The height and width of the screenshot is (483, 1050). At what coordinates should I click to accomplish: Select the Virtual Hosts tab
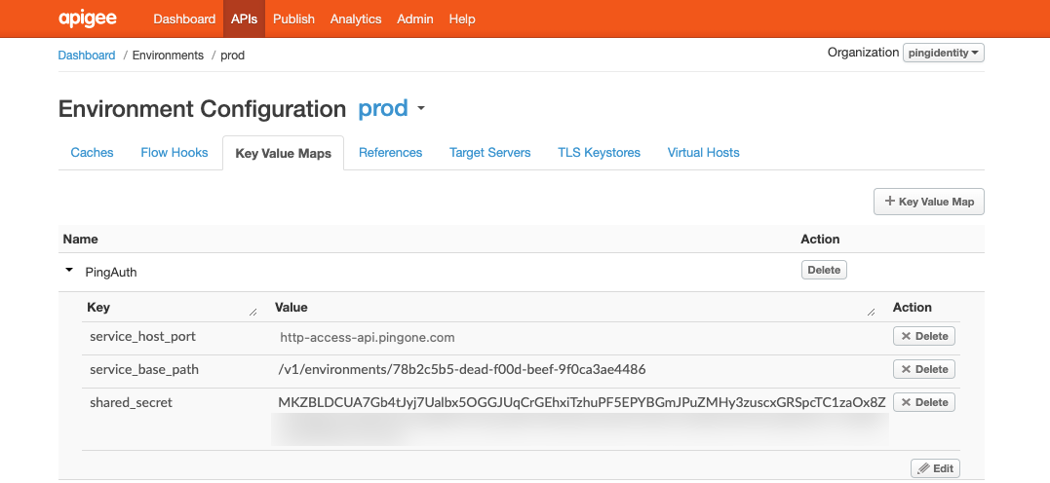pos(703,152)
